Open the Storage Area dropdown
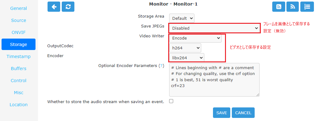Viewport: 317px width, 121px height. 182,18
